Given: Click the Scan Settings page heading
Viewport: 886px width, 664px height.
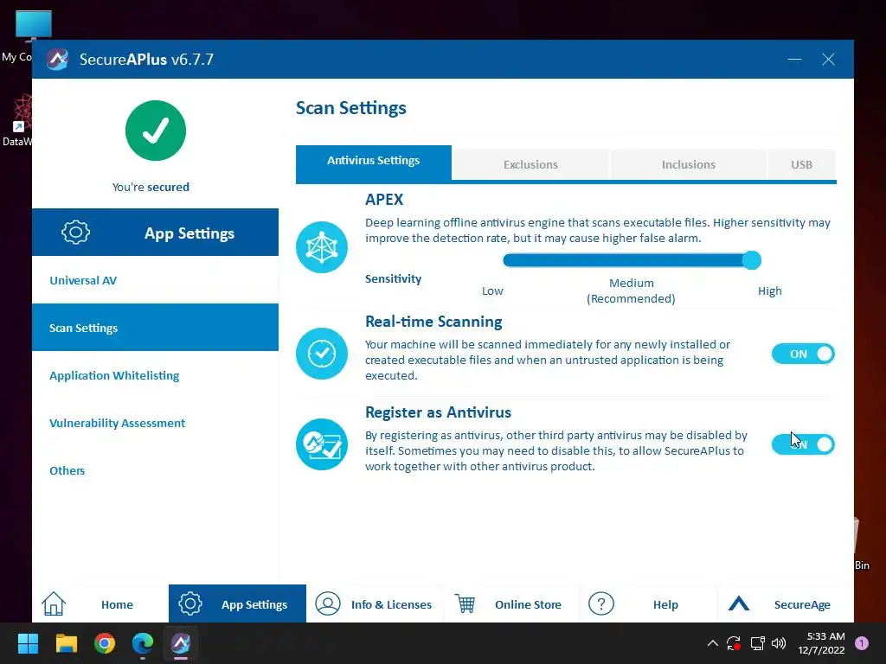Looking at the screenshot, I should click(x=351, y=108).
